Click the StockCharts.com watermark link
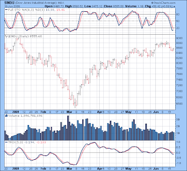The image size is (187, 171). pos(163,3)
